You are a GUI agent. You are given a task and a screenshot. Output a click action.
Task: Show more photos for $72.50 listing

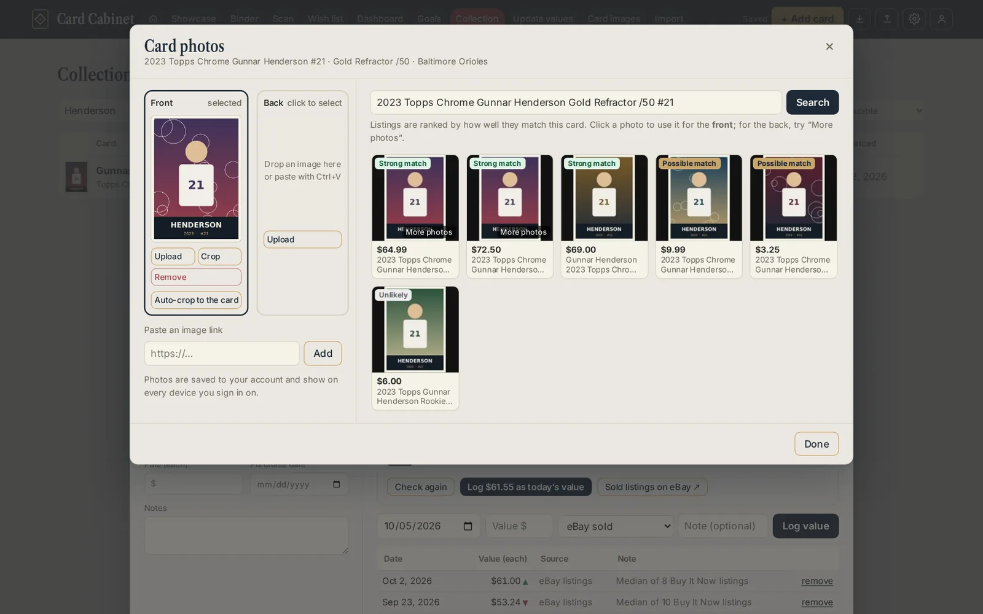point(523,232)
